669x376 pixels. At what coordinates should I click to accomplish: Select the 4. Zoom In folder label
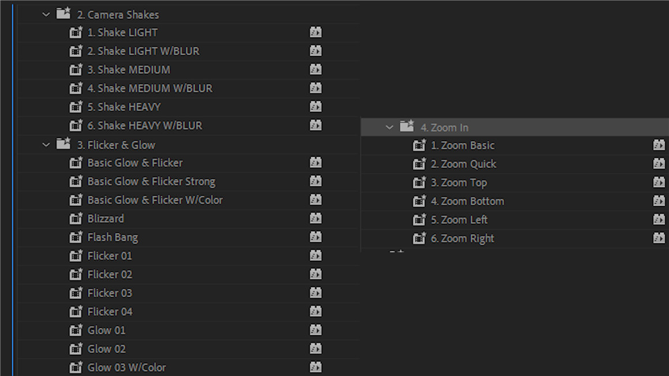click(444, 127)
